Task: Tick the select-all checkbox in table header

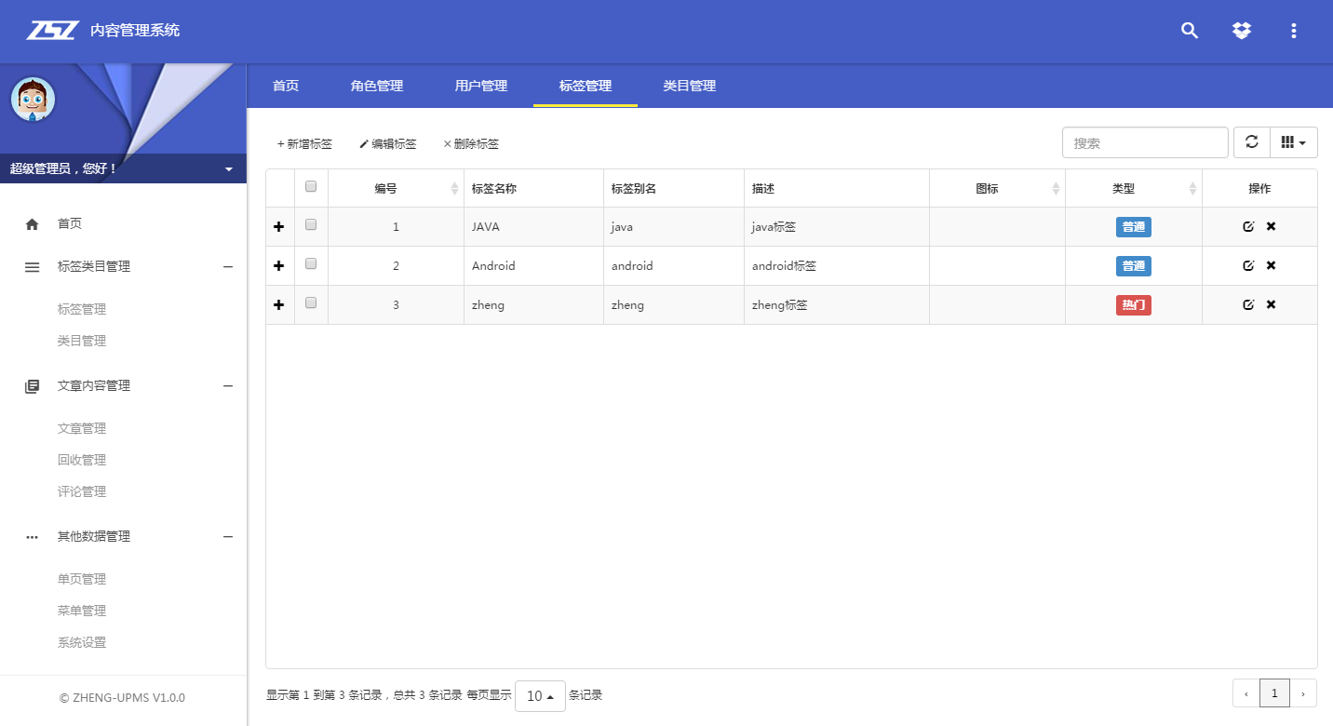Action: pos(311,186)
